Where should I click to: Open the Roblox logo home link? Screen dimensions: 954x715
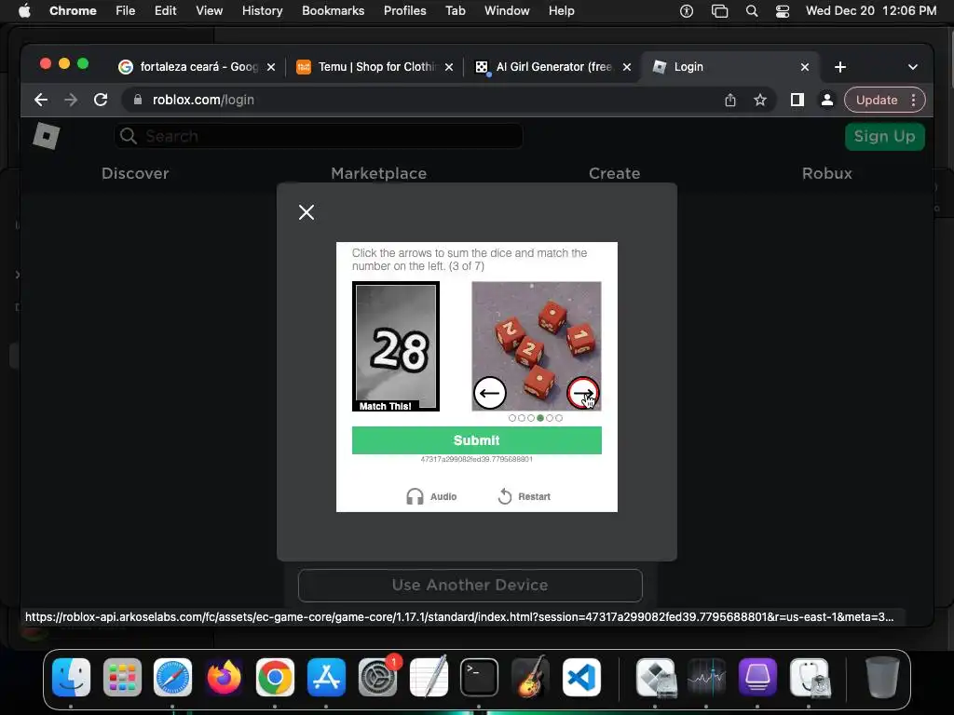(47, 136)
